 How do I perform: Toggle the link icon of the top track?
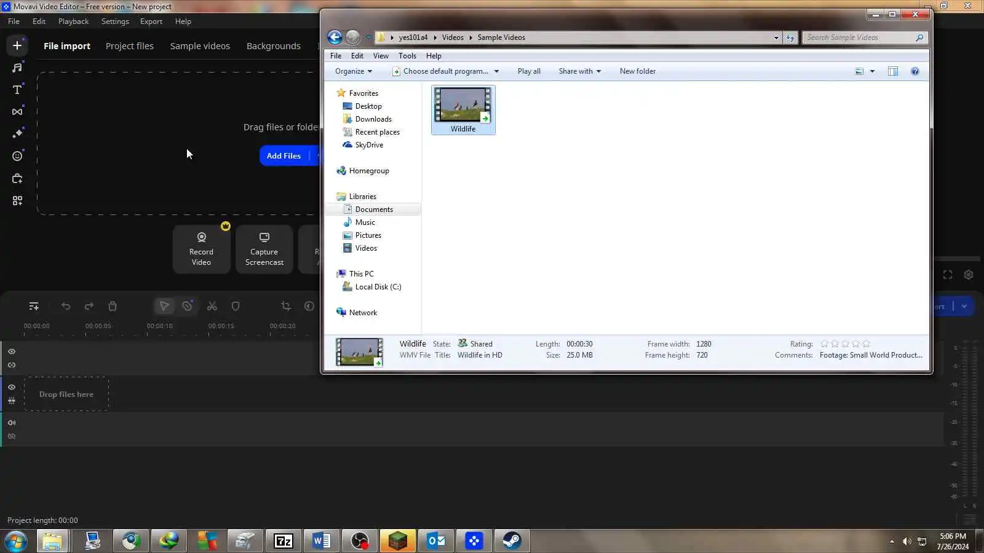click(12, 365)
